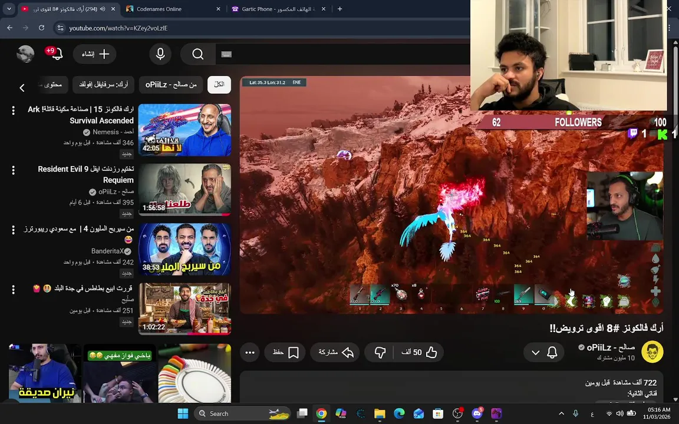This screenshot has width=679, height=424.
Task: Open the Ark Survival Ascended video thumbnail
Action: click(x=184, y=130)
